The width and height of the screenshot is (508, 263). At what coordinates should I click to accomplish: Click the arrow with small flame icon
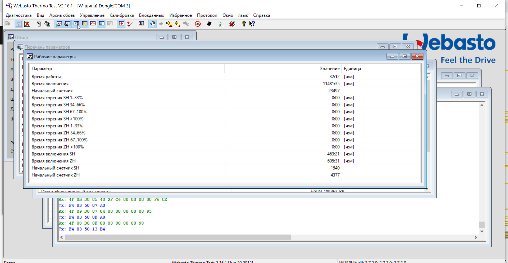178,24
